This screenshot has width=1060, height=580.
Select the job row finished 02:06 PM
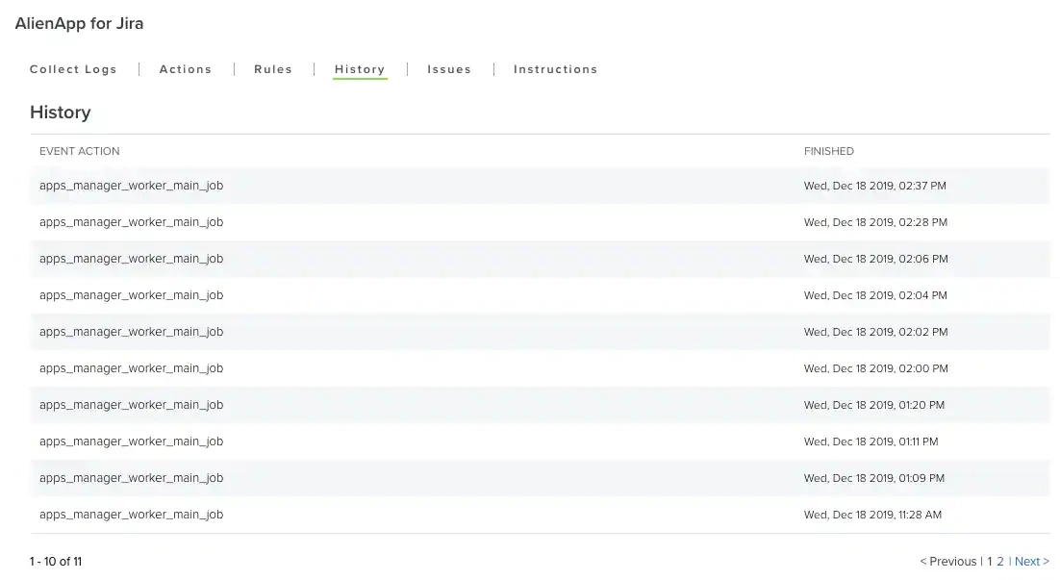540,258
